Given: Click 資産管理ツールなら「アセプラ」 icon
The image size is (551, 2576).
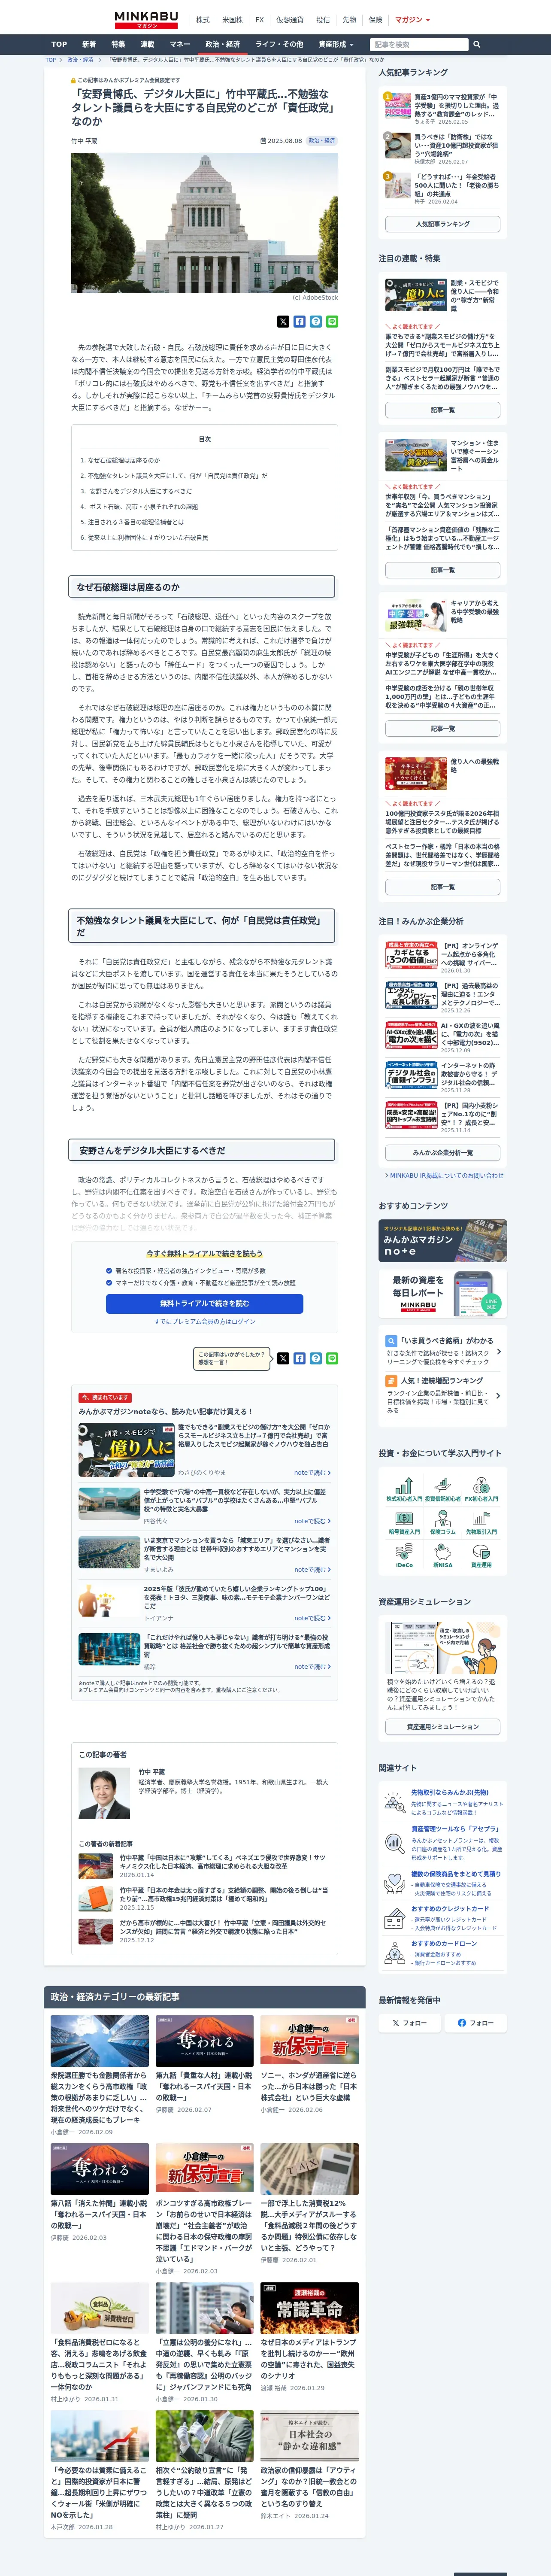Looking at the screenshot, I should [395, 1843].
